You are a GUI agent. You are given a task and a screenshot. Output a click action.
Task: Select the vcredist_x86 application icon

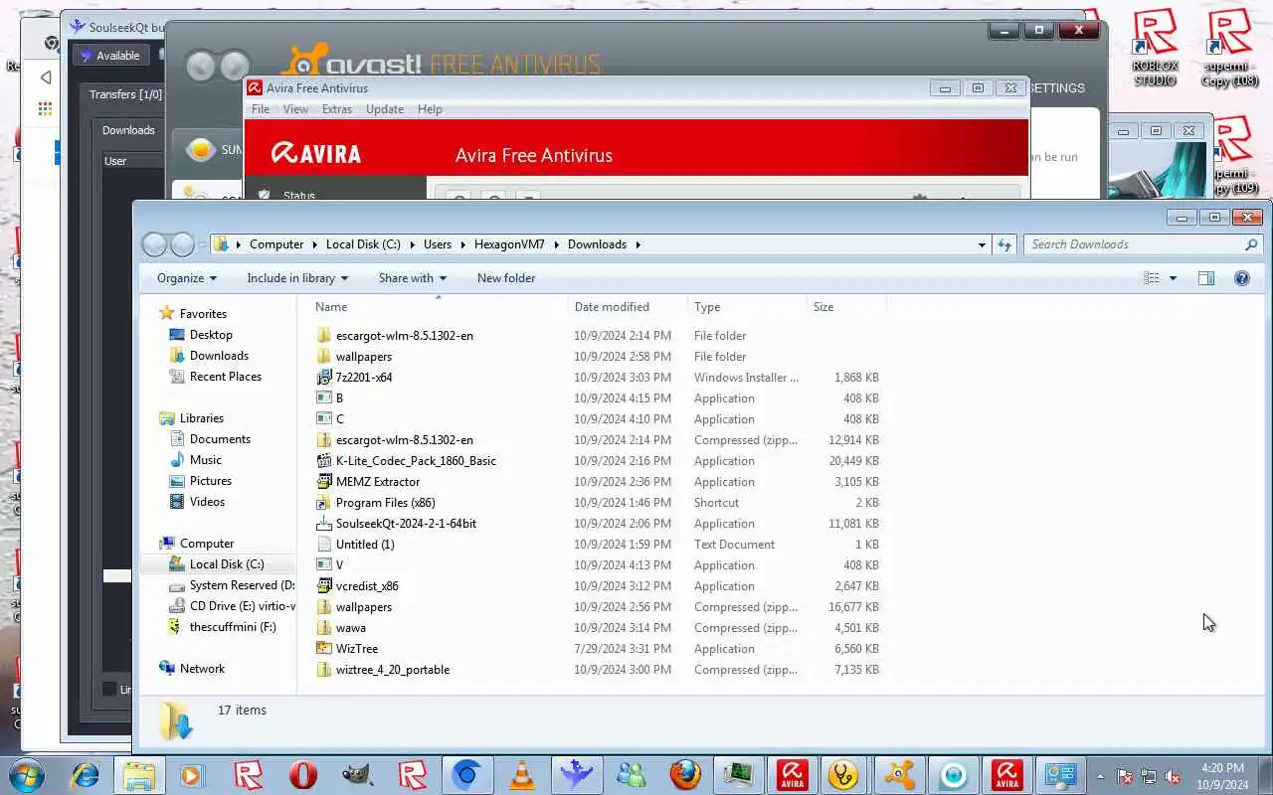pos(324,586)
